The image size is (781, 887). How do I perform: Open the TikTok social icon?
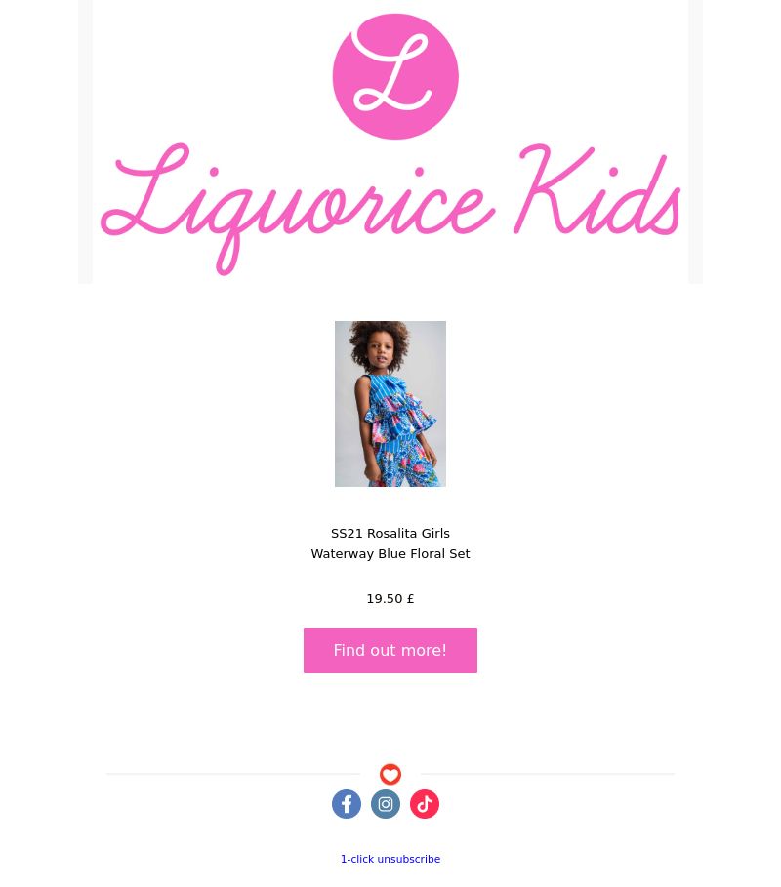425,804
